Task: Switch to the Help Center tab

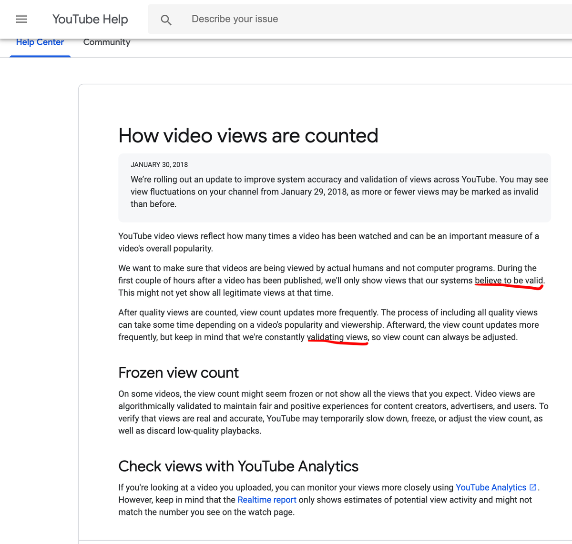Action: (x=40, y=42)
